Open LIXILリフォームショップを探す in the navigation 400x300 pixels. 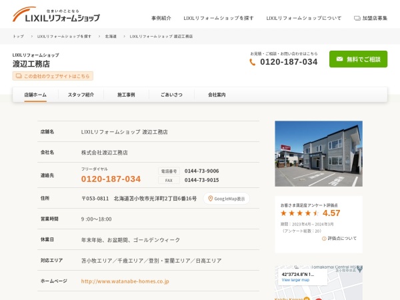219,18
